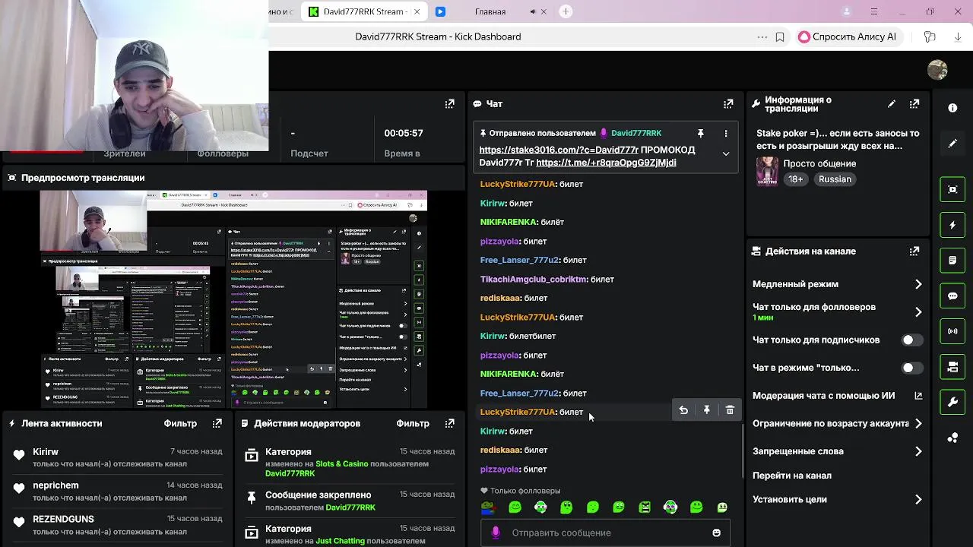This screenshot has width=973, height=547.
Task: Toggle stream preview widget in right sidebar
Action: [x=952, y=189]
